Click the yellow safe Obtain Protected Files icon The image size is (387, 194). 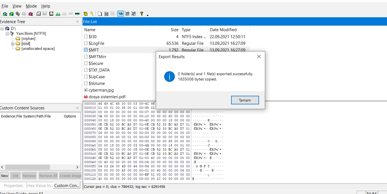coord(86,14)
